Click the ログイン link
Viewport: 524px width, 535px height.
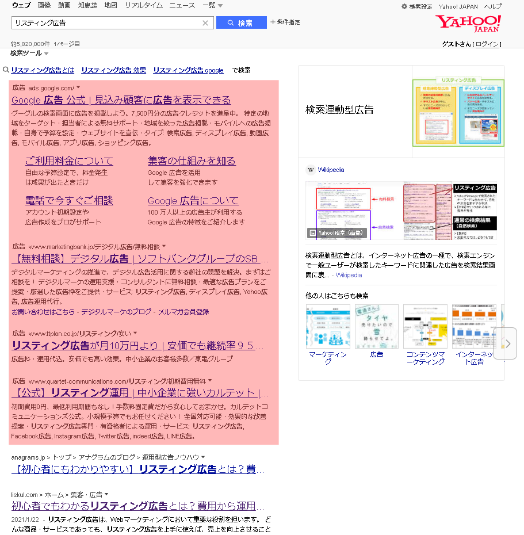pos(487,44)
